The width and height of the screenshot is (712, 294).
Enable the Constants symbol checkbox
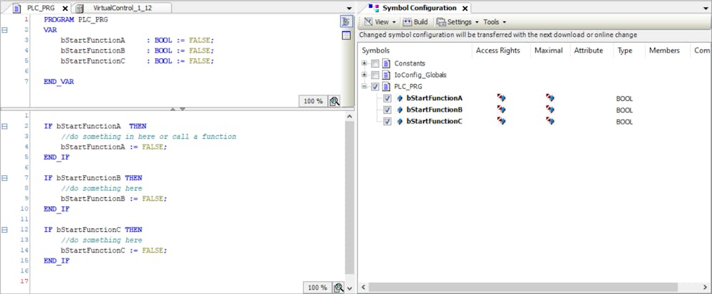[x=375, y=63]
